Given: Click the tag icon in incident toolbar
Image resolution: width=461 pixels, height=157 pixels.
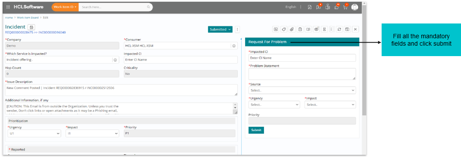Looking at the screenshot, I should (284, 29).
